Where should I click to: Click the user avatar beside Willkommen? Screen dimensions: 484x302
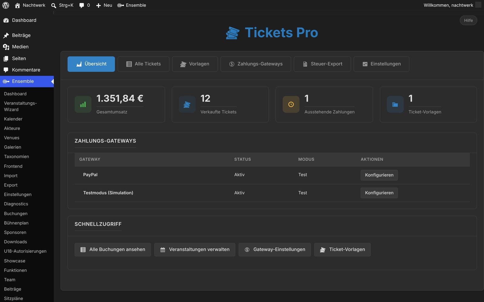point(478,5)
